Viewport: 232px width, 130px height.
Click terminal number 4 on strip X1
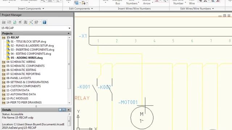point(154,41)
